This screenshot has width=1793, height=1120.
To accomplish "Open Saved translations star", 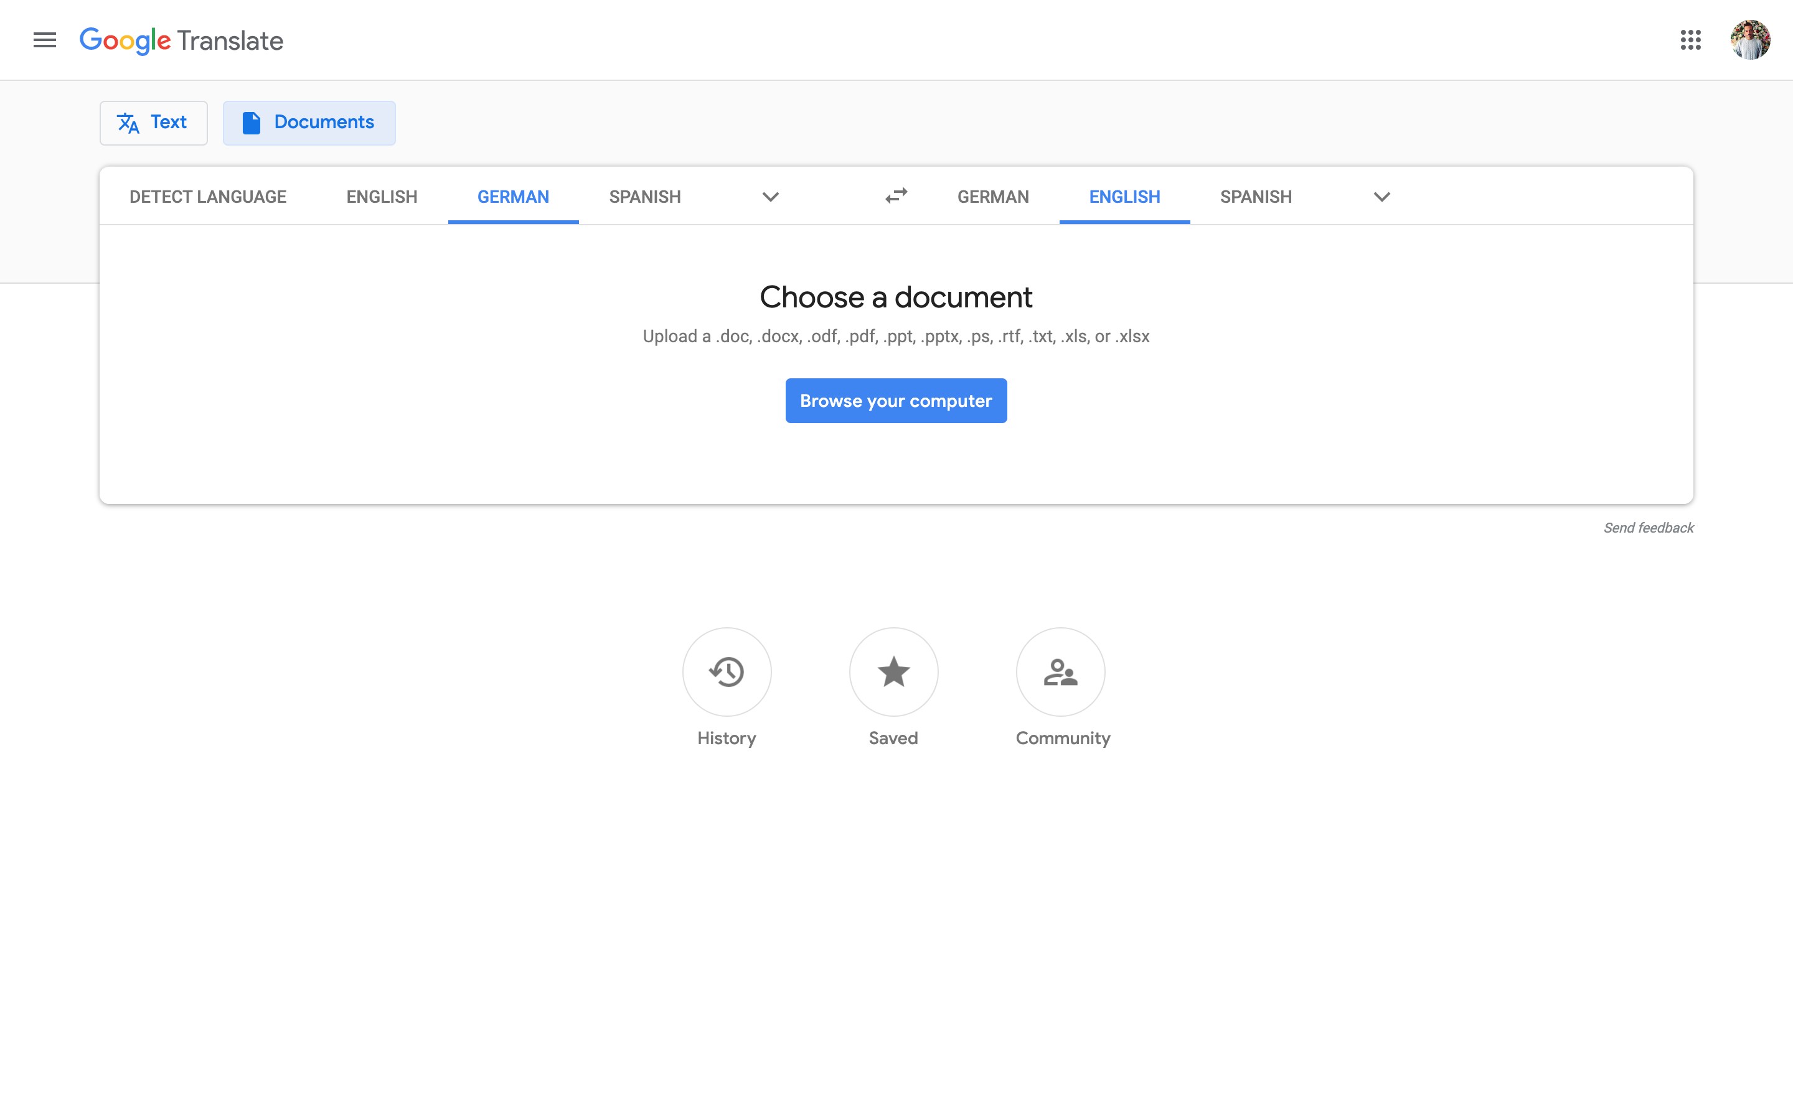I will pos(893,672).
